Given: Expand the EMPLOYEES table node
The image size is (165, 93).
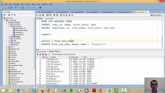Looking at the screenshot, I should pyautogui.click(x=9, y=37).
